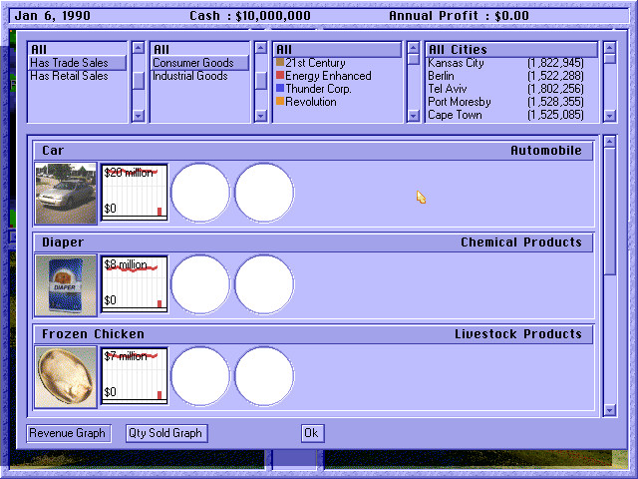Click the Frozen Chicken product photo

[x=66, y=377]
